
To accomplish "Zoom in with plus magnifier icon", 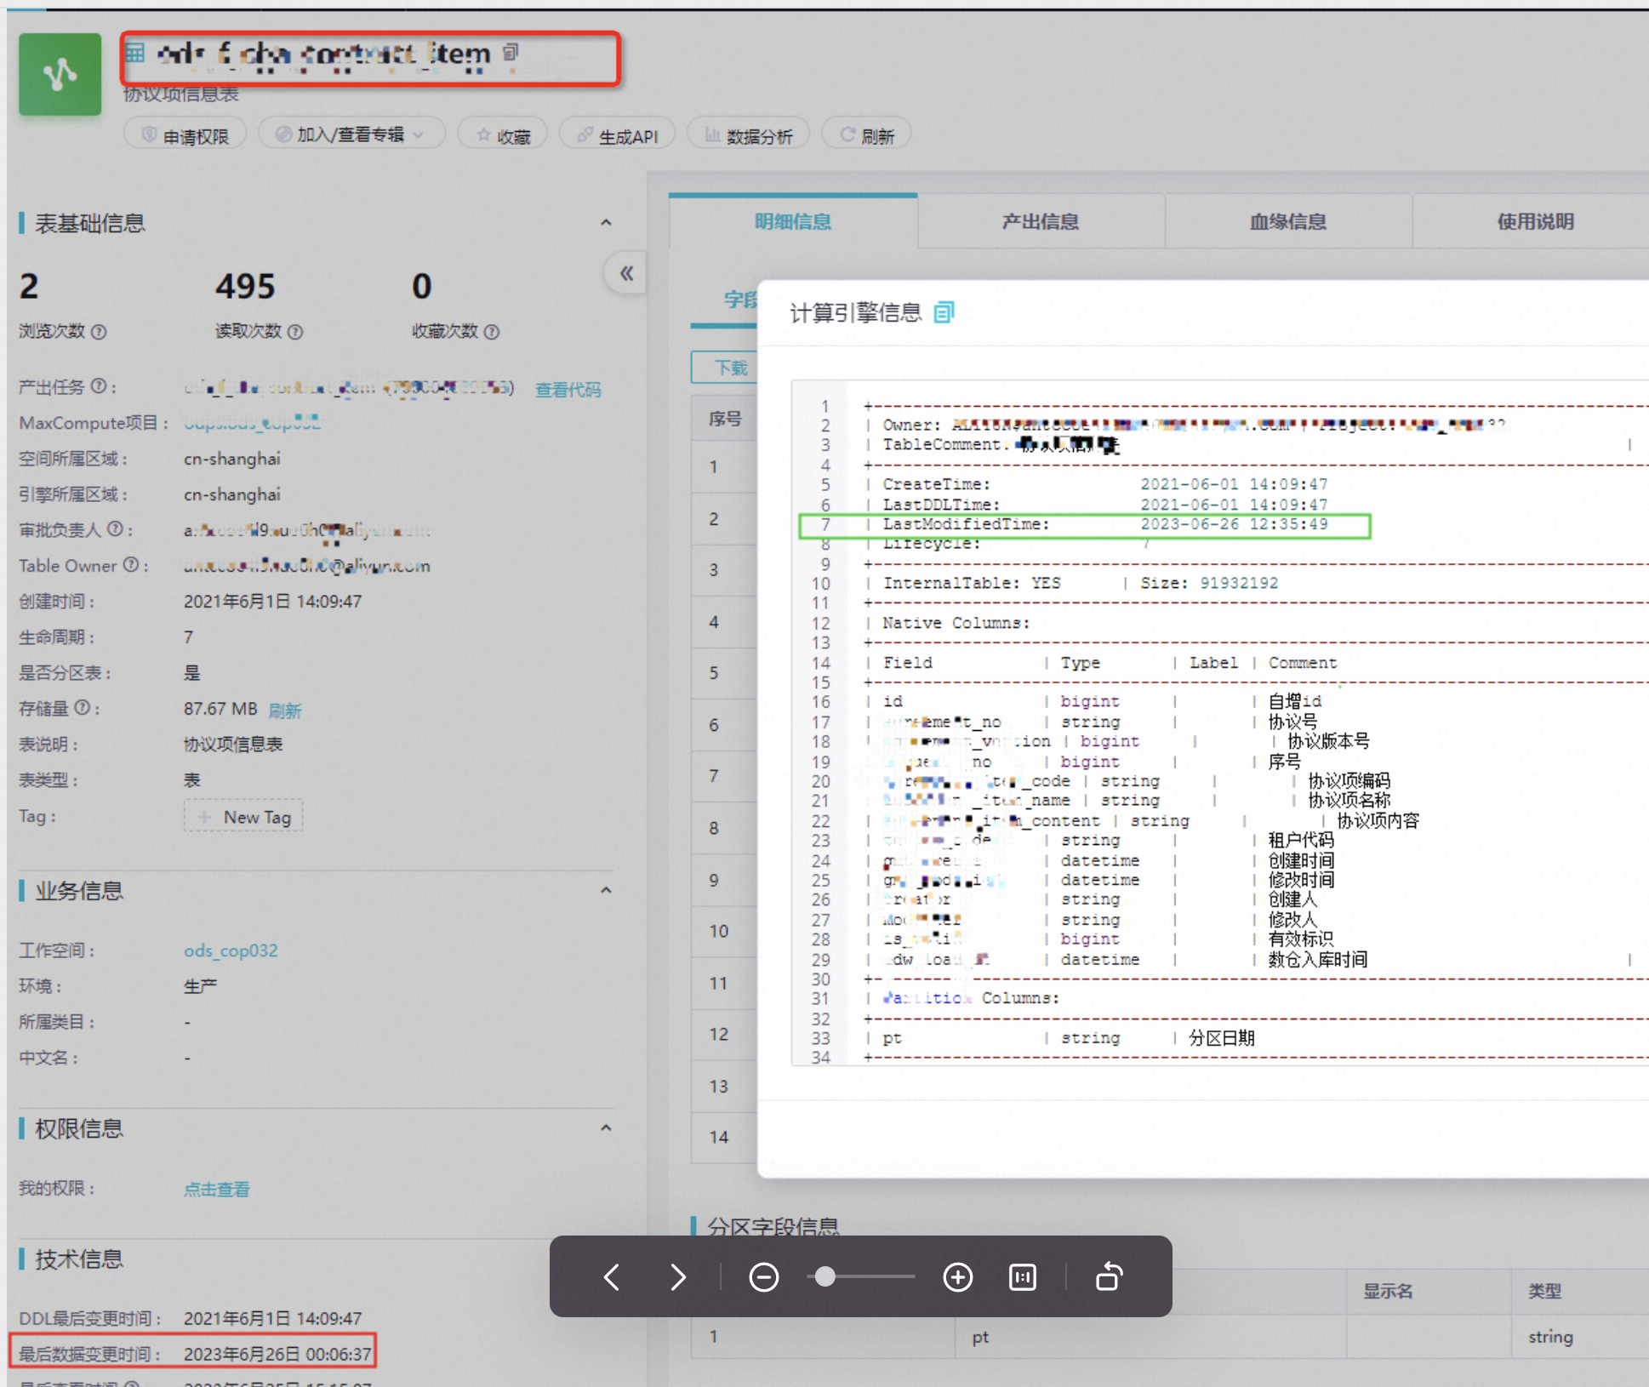I will pos(957,1277).
